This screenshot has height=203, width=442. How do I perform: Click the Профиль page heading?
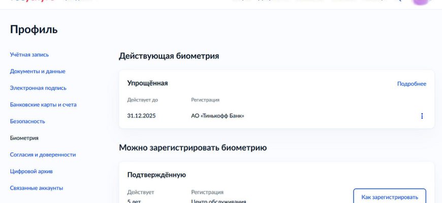point(34,30)
